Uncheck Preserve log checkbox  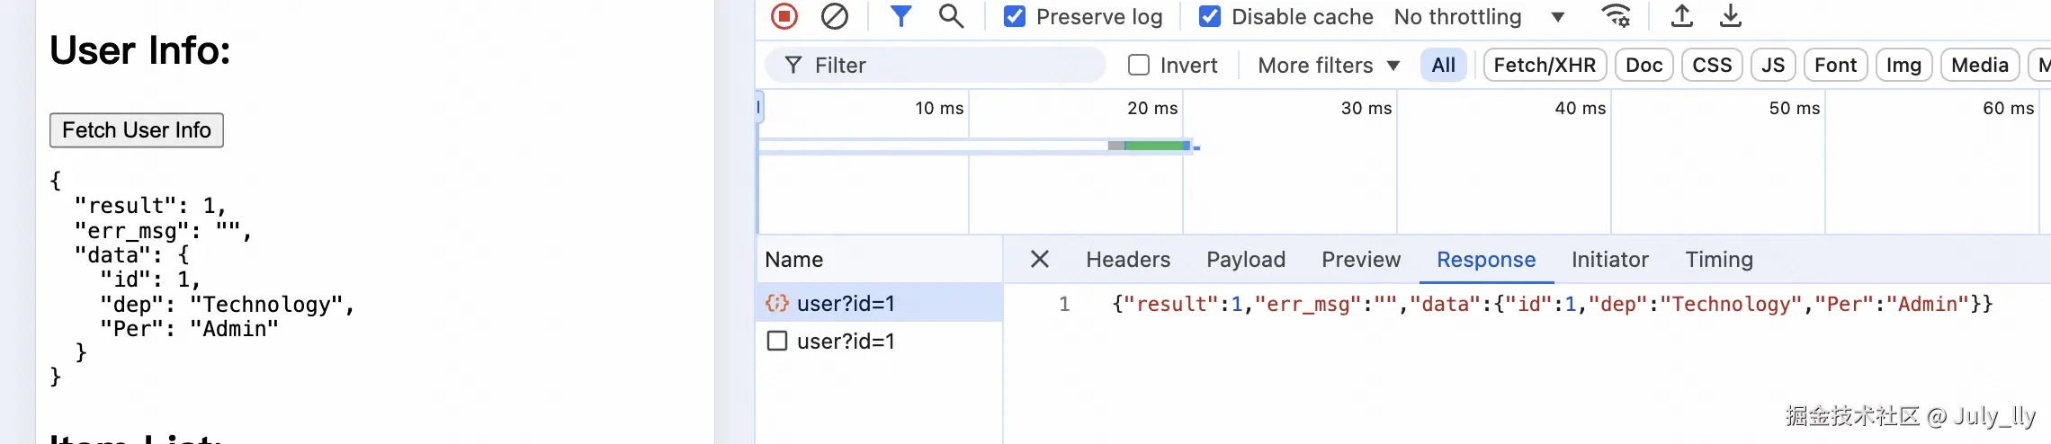pyautogui.click(x=1015, y=16)
